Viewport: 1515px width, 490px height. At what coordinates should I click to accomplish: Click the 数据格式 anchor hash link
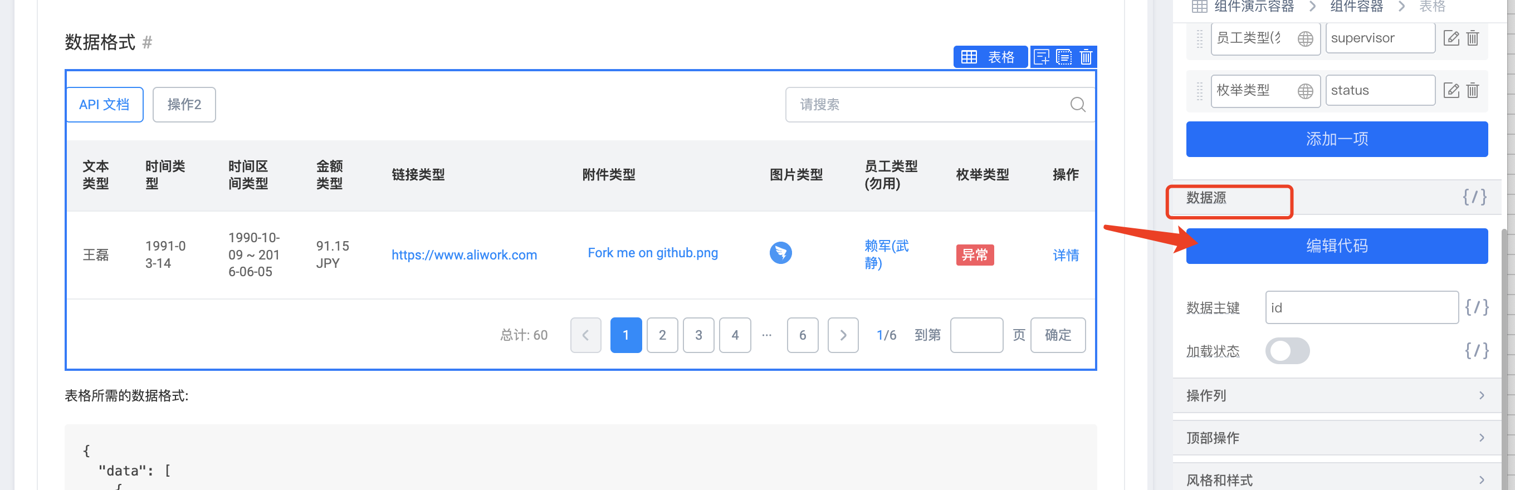pos(147,42)
